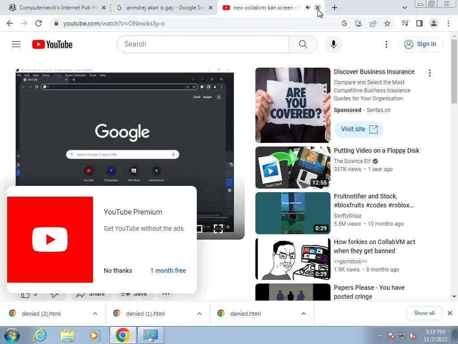The height and width of the screenshot is (344, 458).
Task: Toggle Chrome side panel icon
Action: coord(420,23)
